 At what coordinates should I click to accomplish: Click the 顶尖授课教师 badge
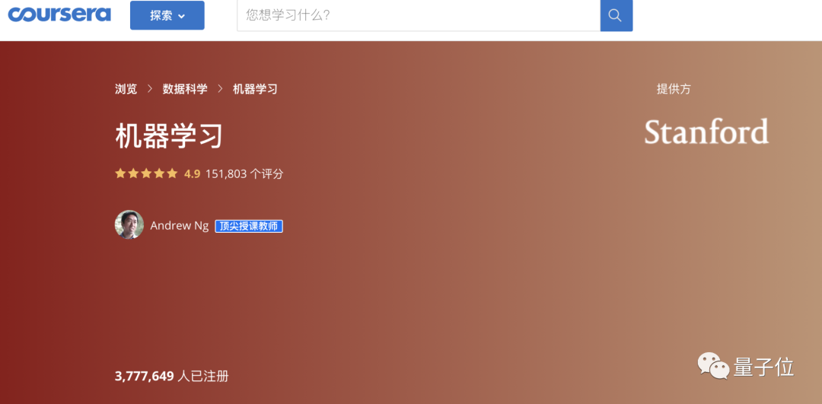pos(249,227)
